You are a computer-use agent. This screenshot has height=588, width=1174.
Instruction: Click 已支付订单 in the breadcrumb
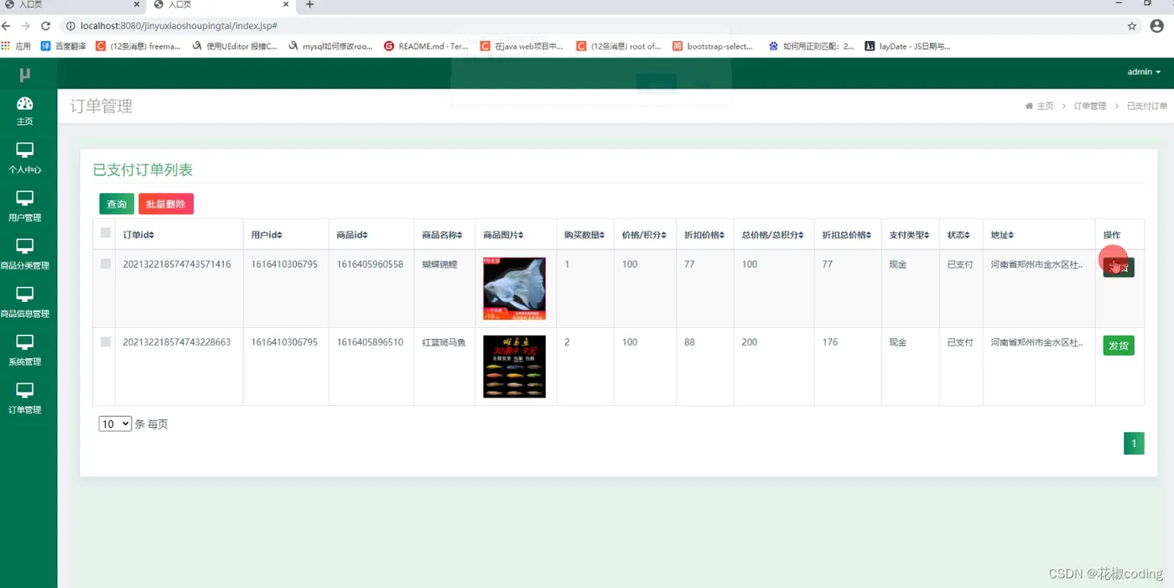point(1146,107)
